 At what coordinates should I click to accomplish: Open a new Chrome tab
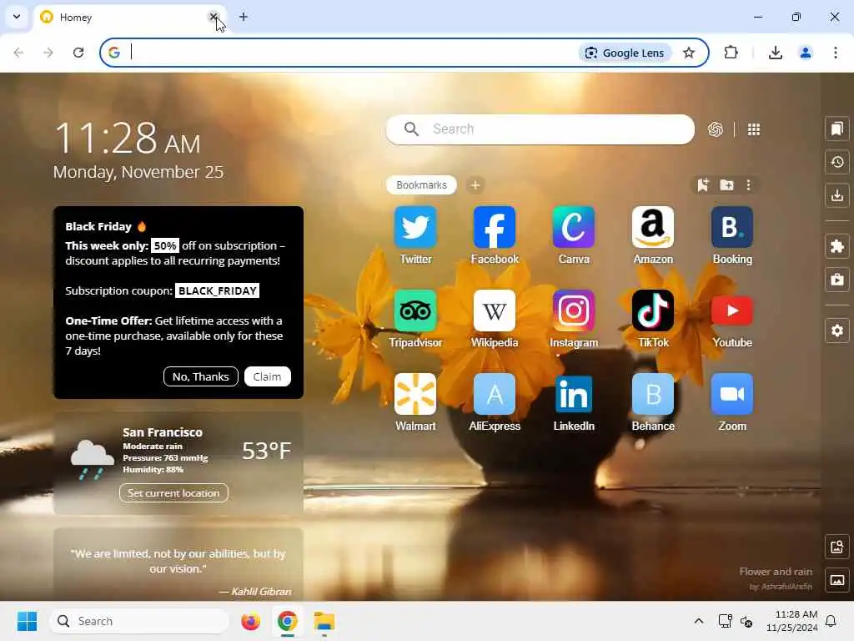point(244,17)
